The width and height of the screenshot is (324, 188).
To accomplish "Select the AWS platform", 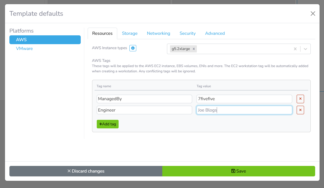I will [x=45, y=40].
